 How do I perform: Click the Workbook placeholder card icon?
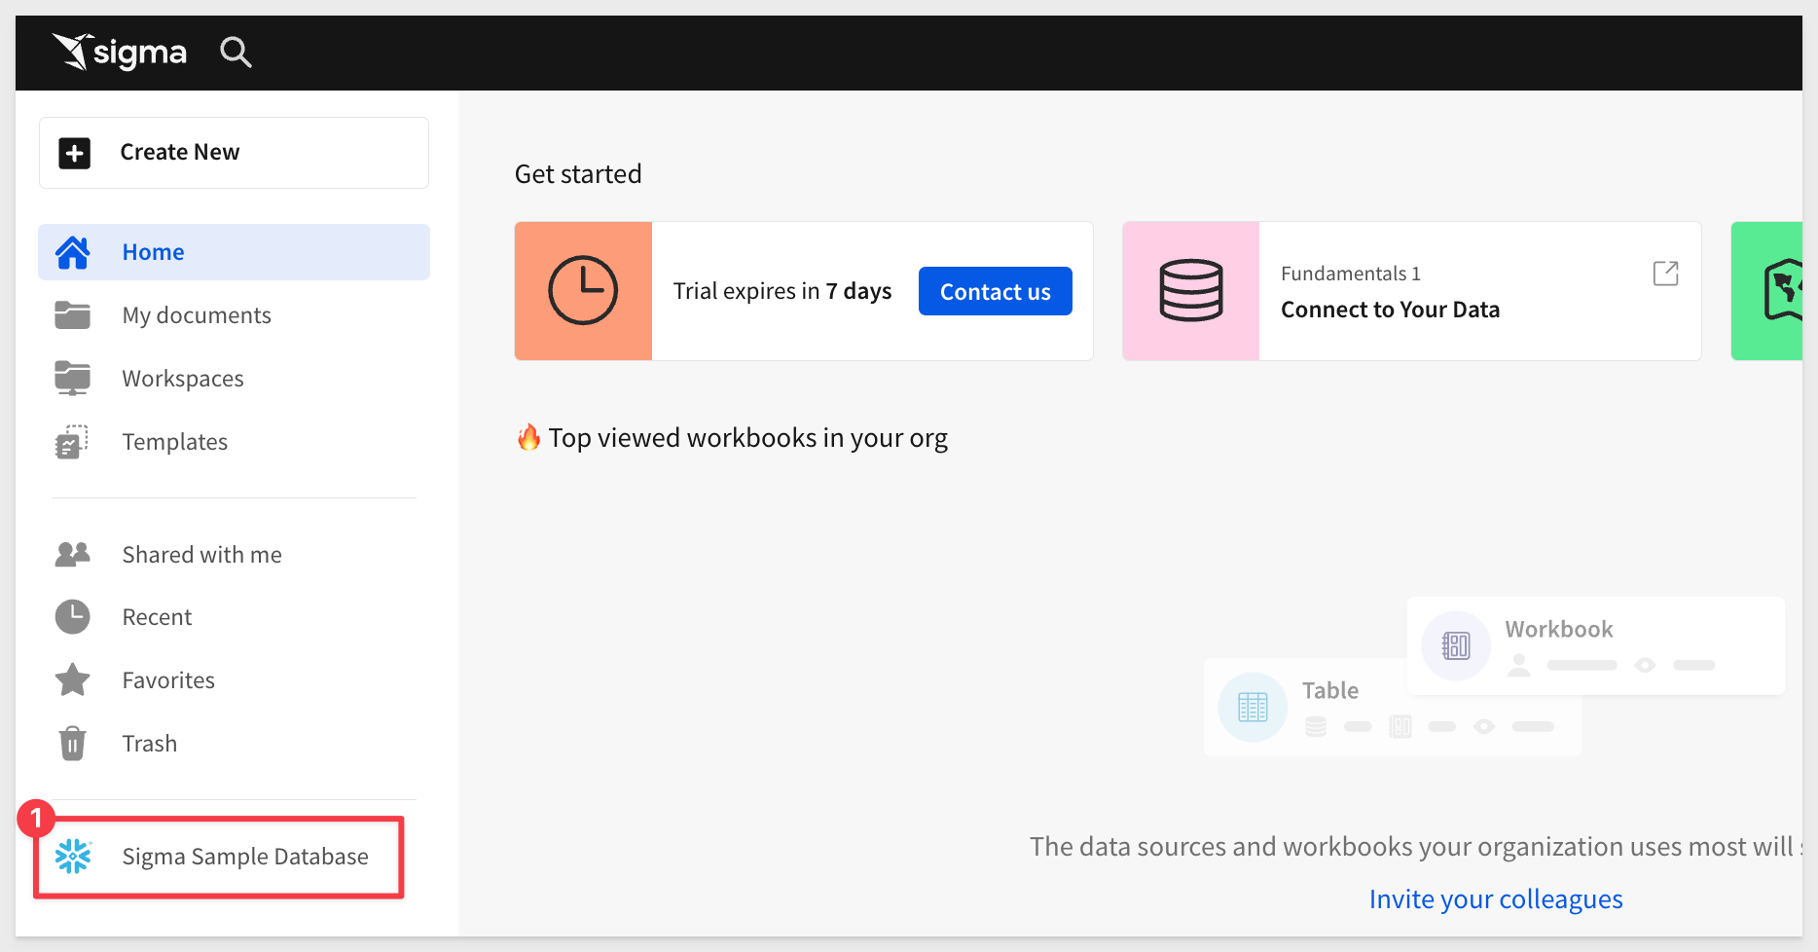coord(1456,645)
